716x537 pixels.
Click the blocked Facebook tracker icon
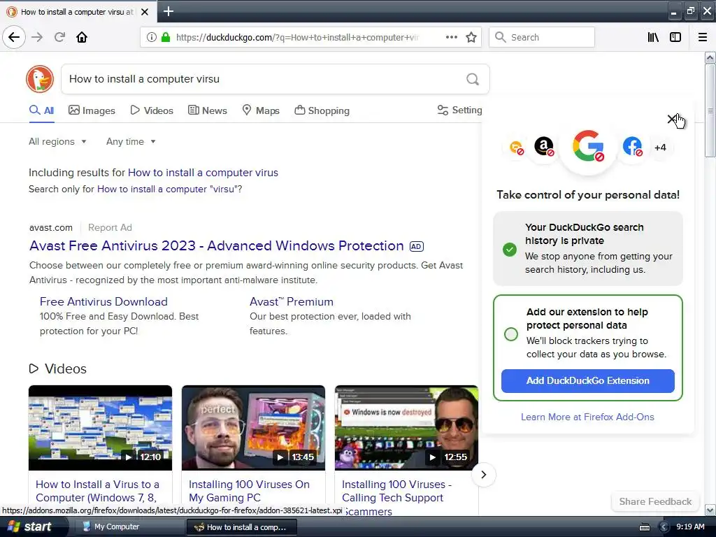pos(632,147)
